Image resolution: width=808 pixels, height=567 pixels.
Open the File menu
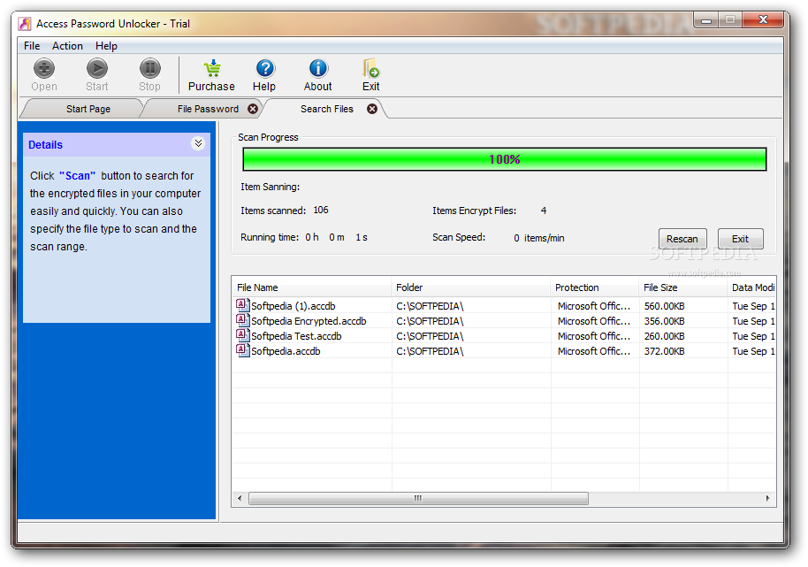32,46
